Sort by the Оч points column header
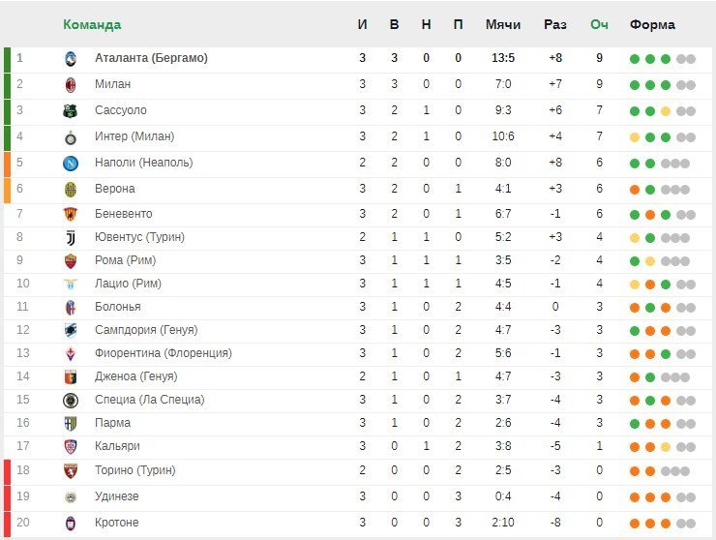 click(599, 24)
